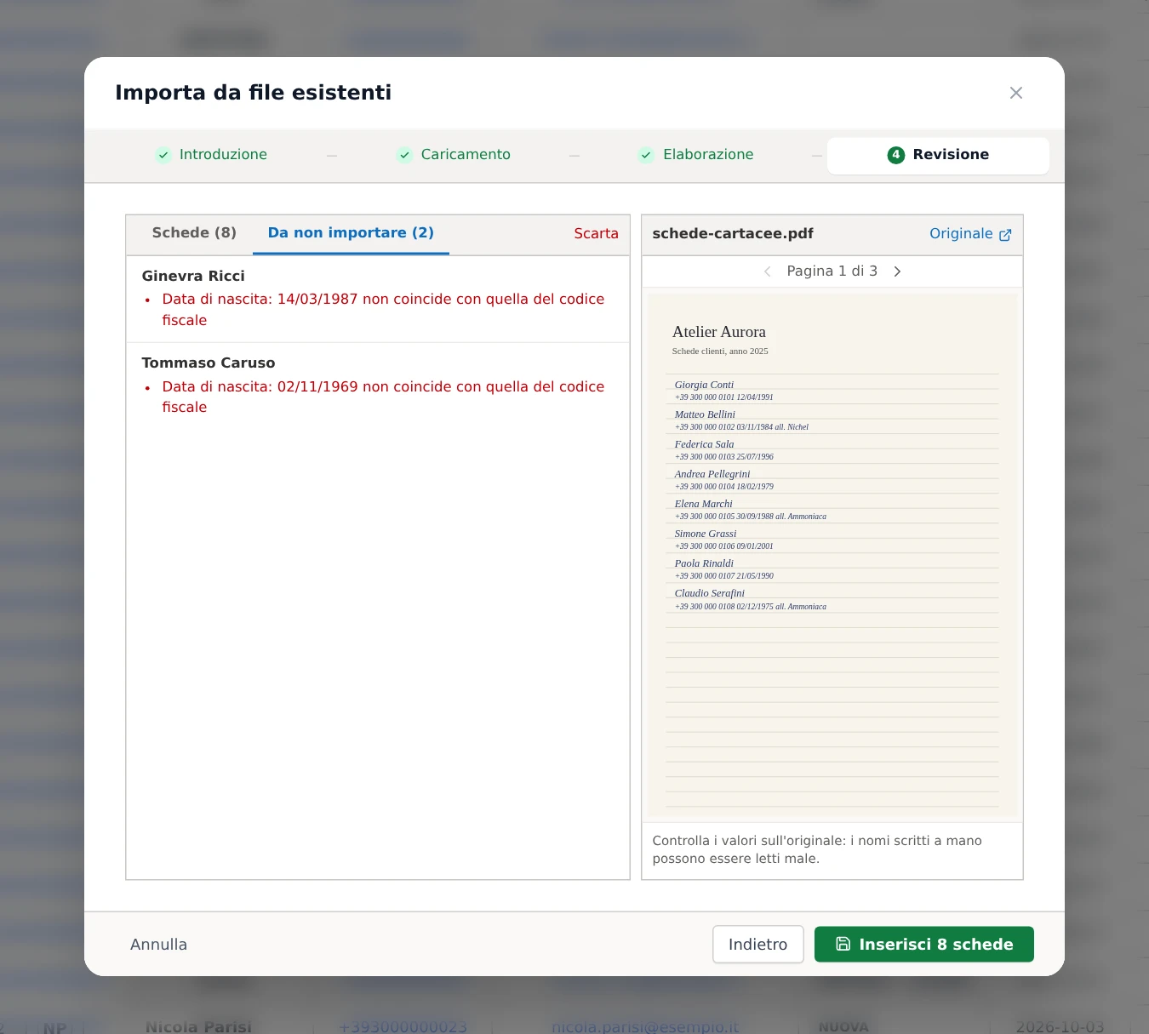Click the Introduzione step checkmark icon
This screenshot has height=1034, width=1149.
(x=163, y=155)
